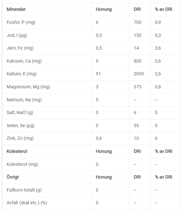Click the Fullkorn totalt (g) label
Screen dimensions: 185x210
coord(24,190)
